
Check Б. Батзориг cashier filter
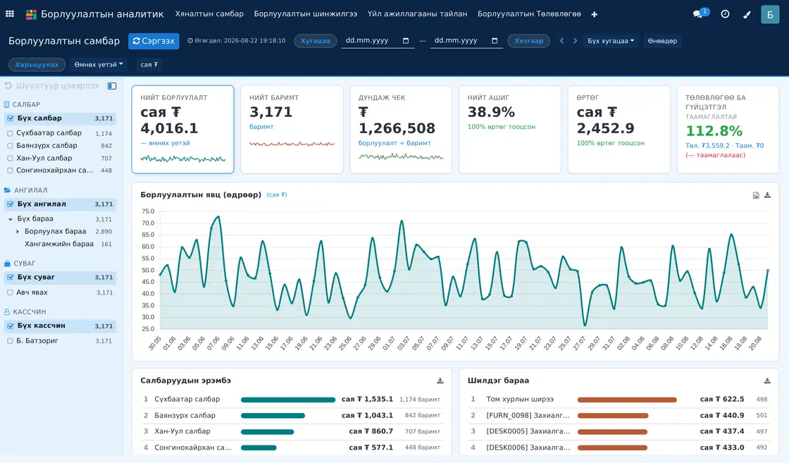(10, 341)
